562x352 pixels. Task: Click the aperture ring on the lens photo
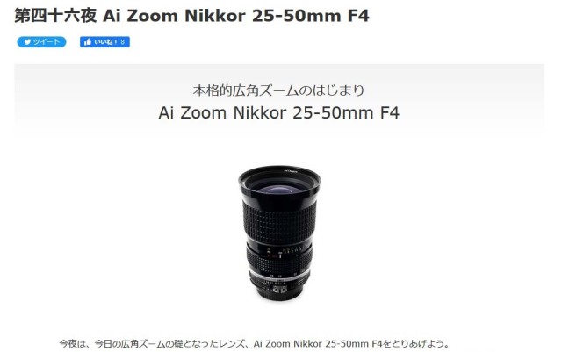click(279, 280)
